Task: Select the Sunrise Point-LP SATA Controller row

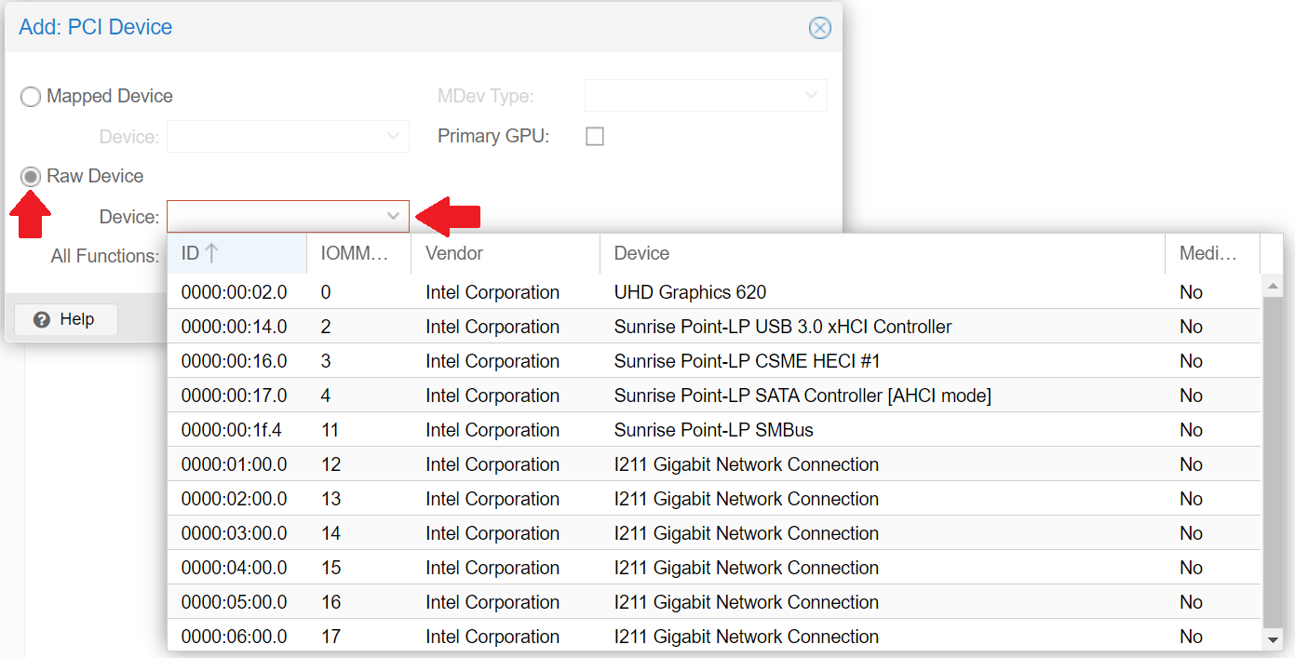Action: (x=652, y=395)
